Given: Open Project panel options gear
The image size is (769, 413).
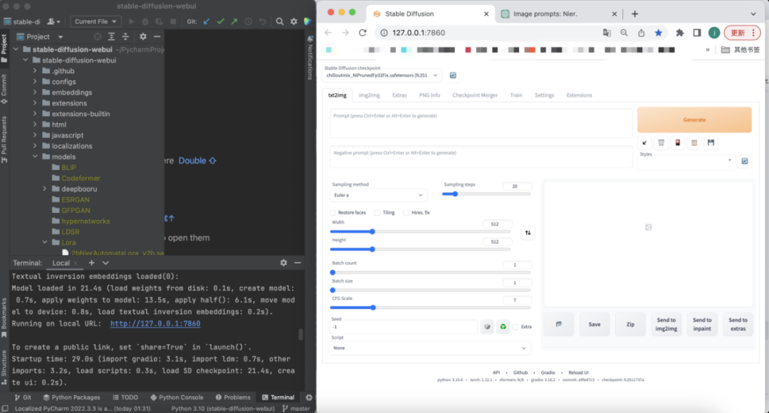Looking at the screenshot, I should click(x=142, y=37).
